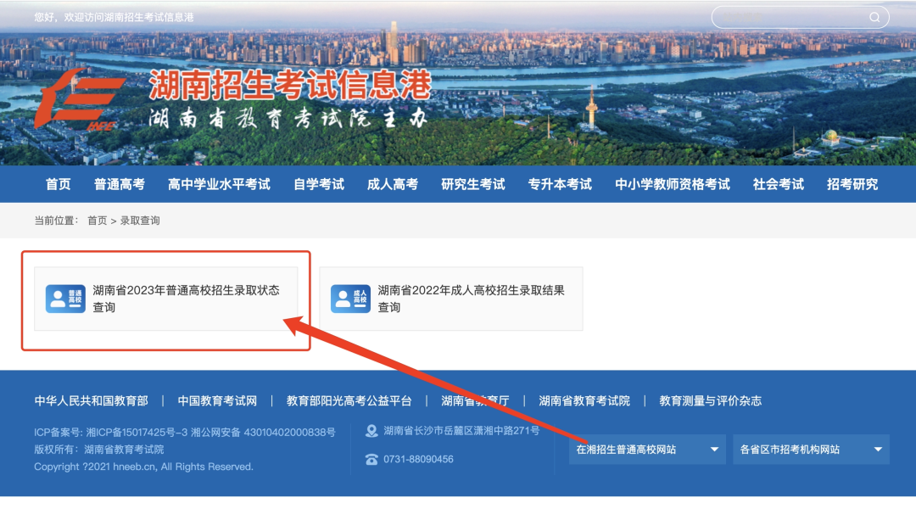Viewport: 916px width, 520px height.
Task: Visit the 中国教育考试网 footer link
Action: point(220,400)
